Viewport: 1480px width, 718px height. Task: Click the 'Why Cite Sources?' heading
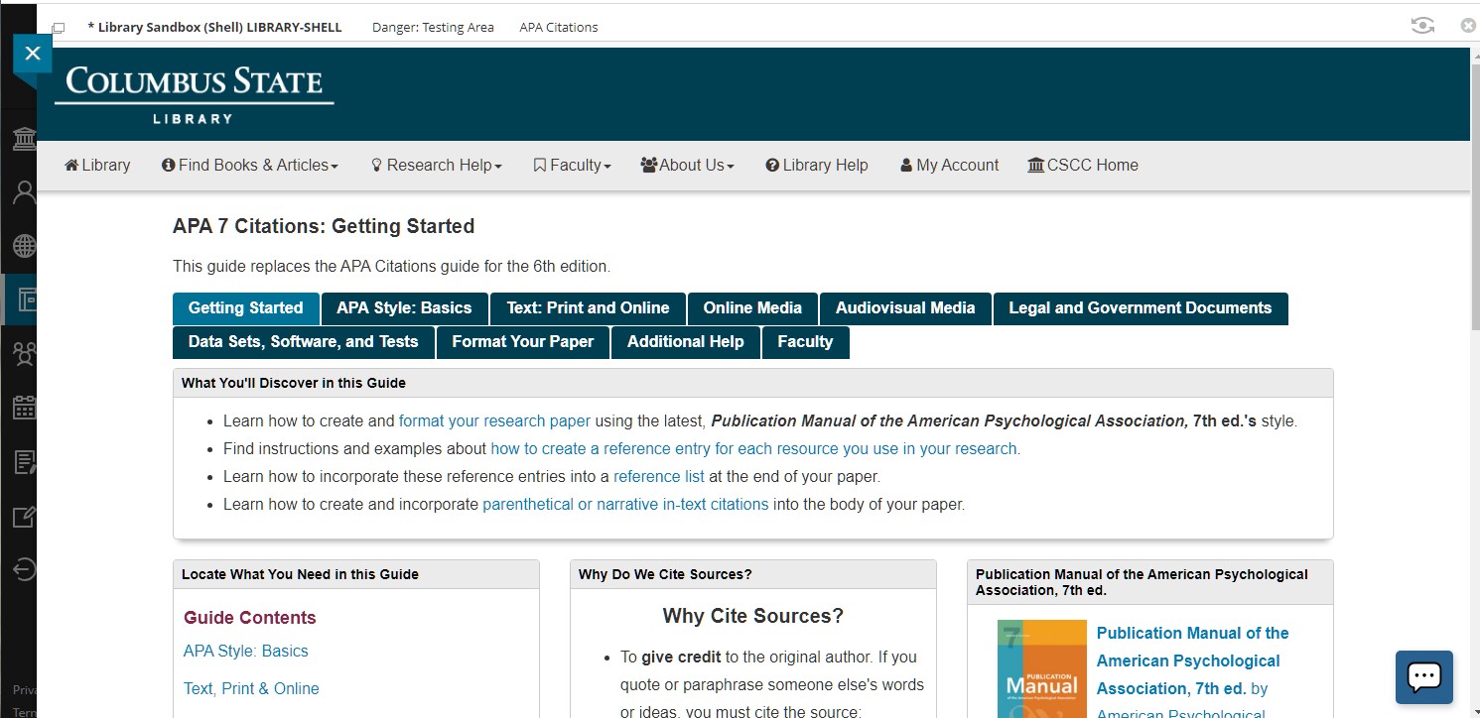[x=753, y=617]
